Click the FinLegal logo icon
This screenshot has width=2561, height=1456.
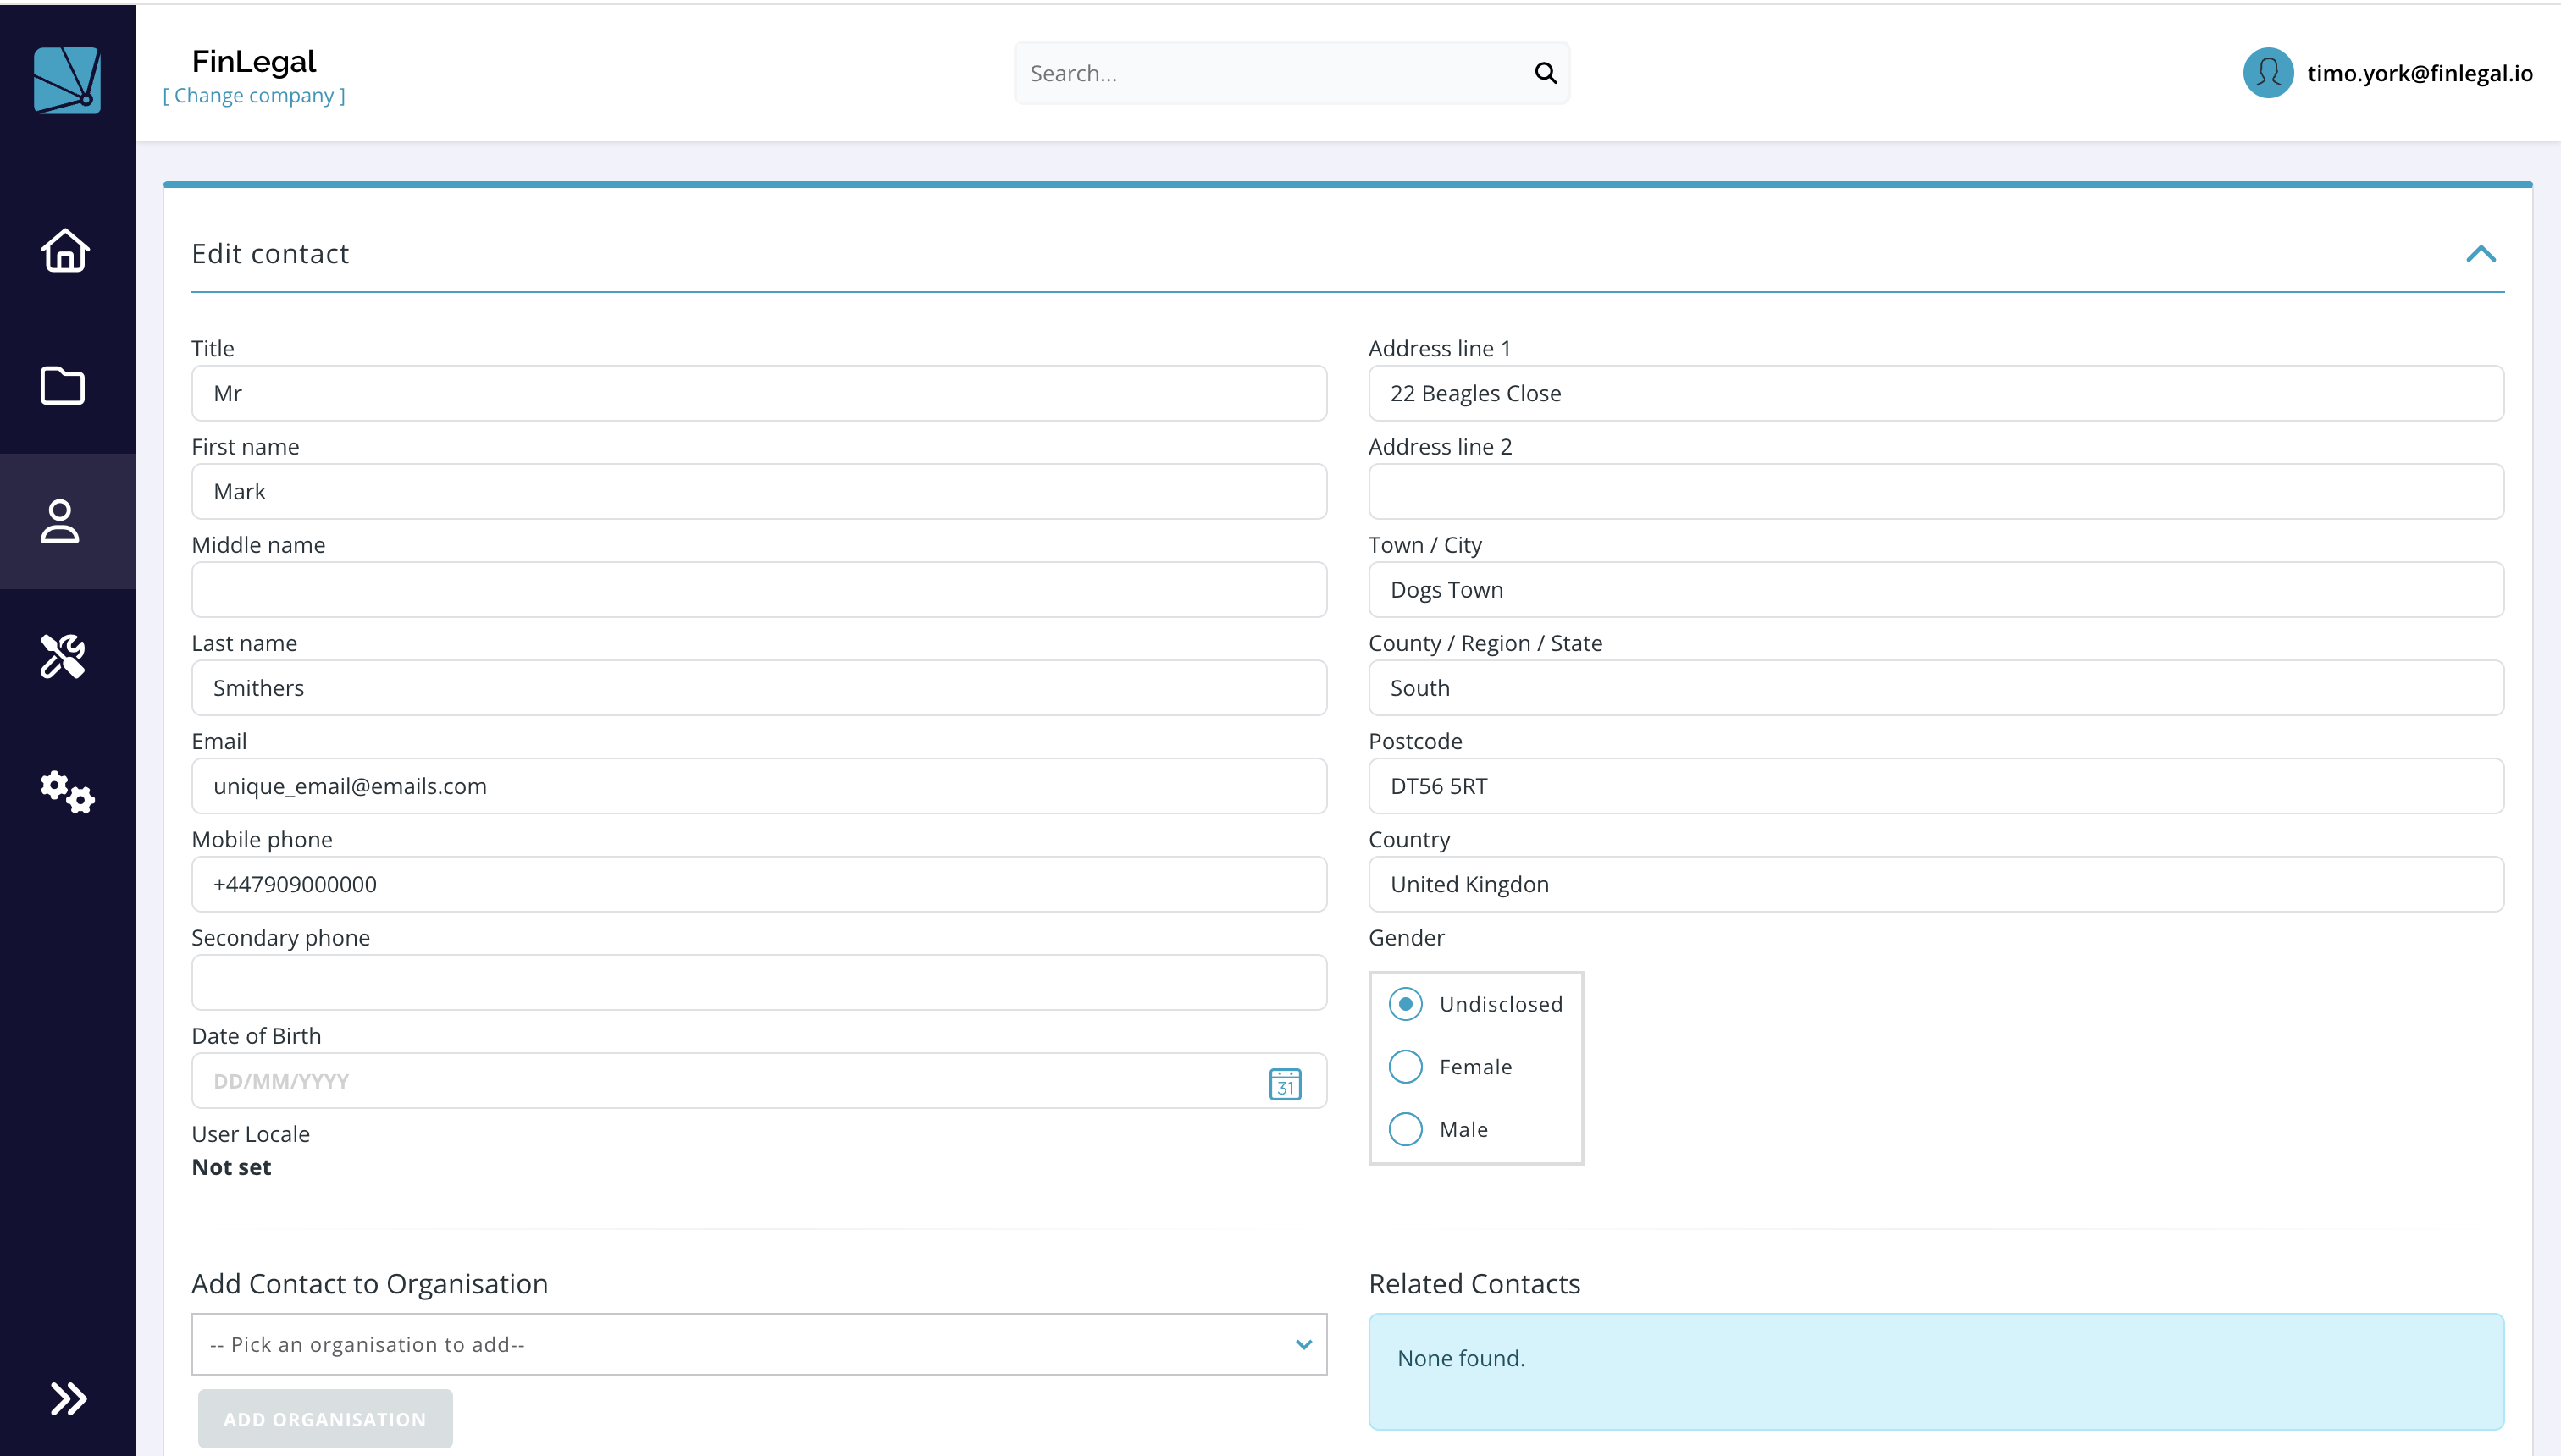67,80
